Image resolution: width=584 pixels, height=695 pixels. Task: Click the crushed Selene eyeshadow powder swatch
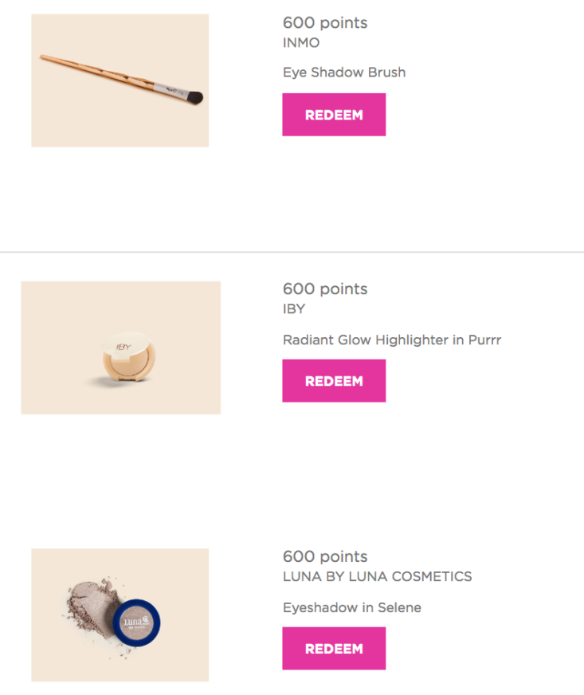(91, 607)
